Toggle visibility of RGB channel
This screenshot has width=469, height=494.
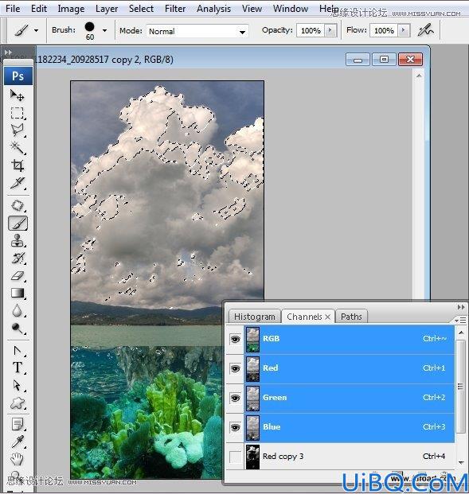235,339
